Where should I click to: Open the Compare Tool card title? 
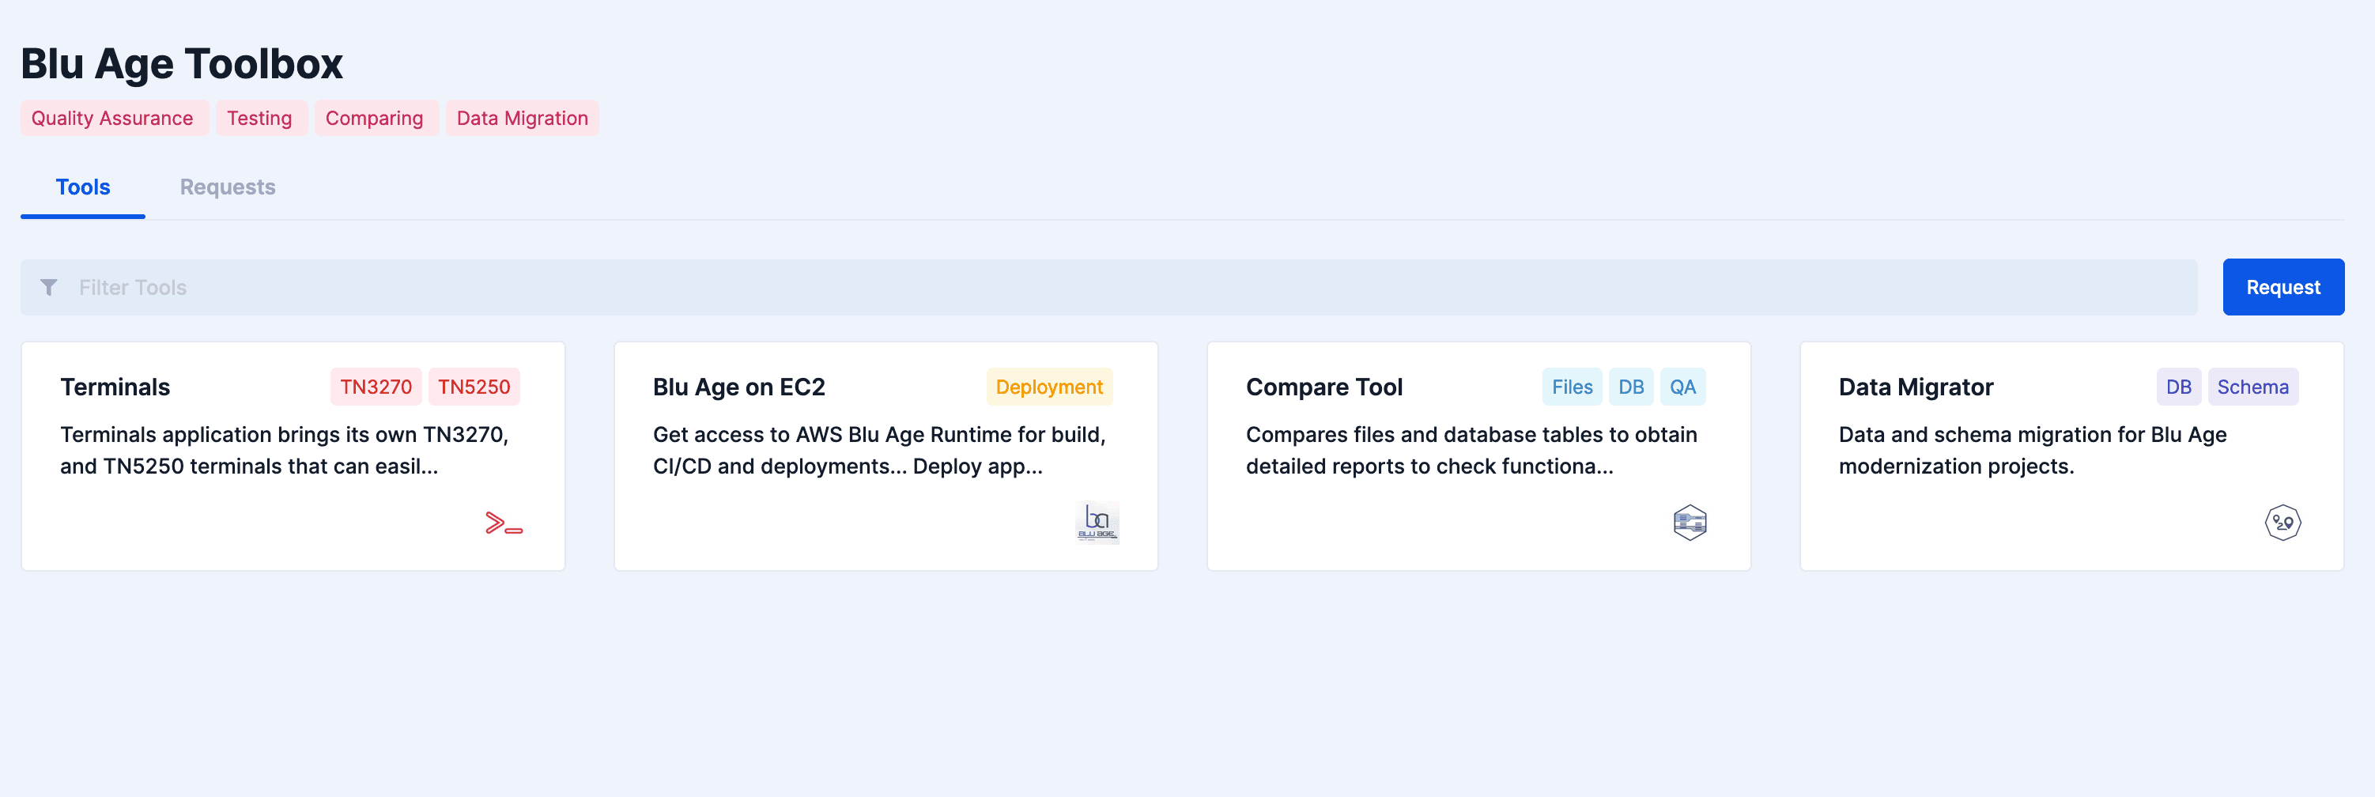click(x=1324, y=387)
